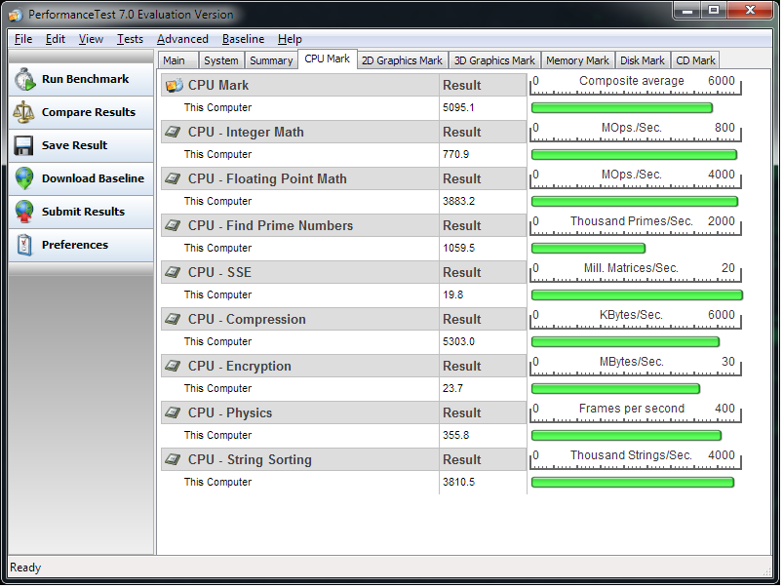This screenshot has width=783, height=588.
Task: Click the Run Benchmark stopwatch icon
Action: (24, 79)
